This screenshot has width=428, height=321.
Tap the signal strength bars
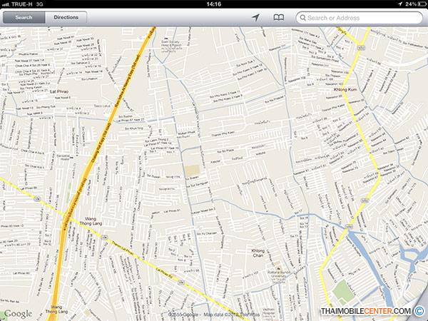6,4
